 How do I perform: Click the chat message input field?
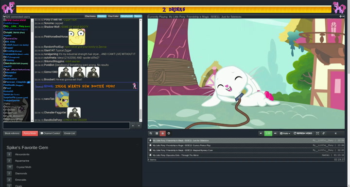pyautogui.click(x=66, y=125)
